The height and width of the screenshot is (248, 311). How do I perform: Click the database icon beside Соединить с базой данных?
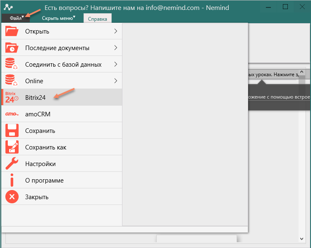tap(12, 64)
